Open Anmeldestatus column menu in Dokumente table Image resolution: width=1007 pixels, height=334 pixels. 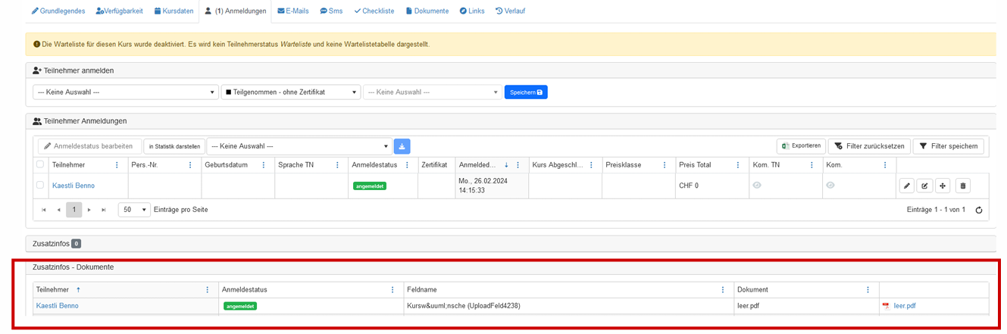392,290
